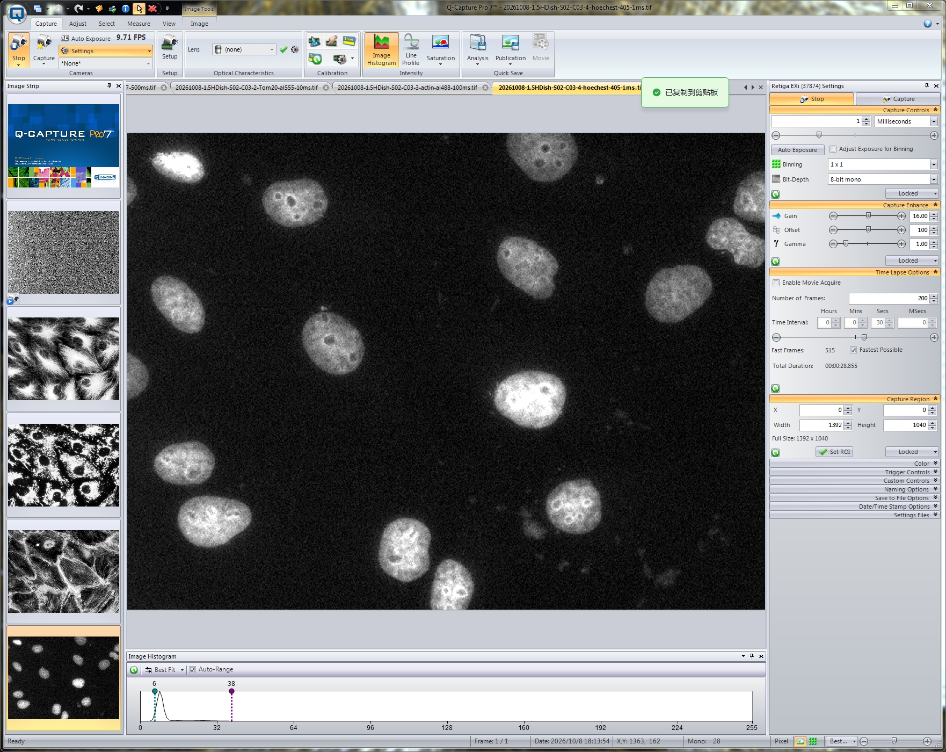
Task: Click the Set ROI button
Action: pyautogui.click(x=834, y=452)
